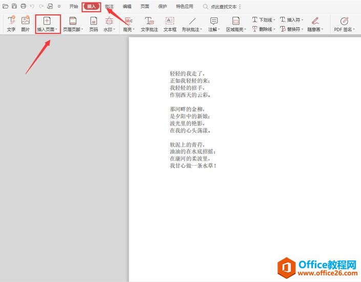The height and width of the screenshot is (282, 361).
Task: Select the 下划线 underline tool
Action: 263,20
